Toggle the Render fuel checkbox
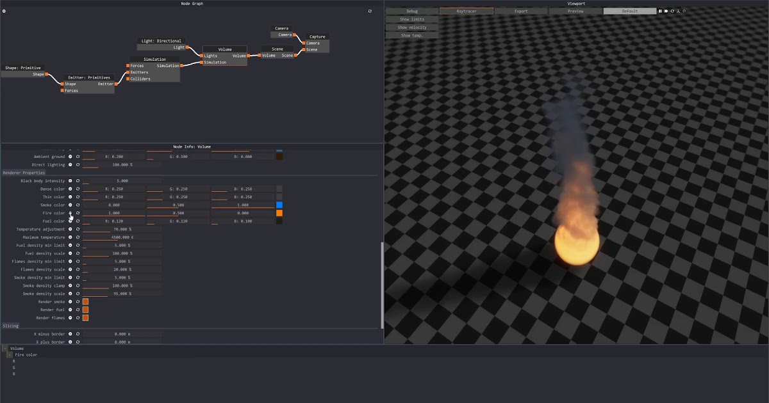 click(85, 310)
